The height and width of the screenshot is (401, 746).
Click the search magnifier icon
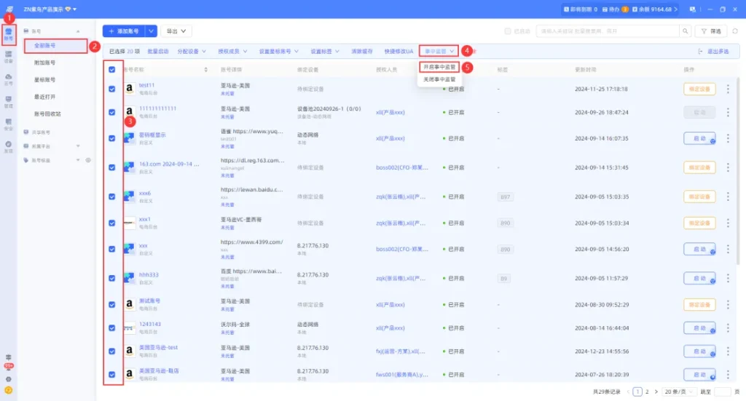click(685, 31)
